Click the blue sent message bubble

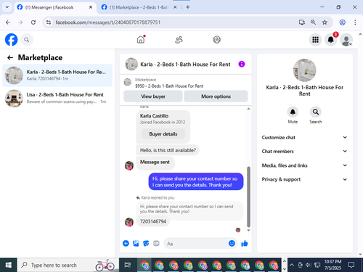195,181
